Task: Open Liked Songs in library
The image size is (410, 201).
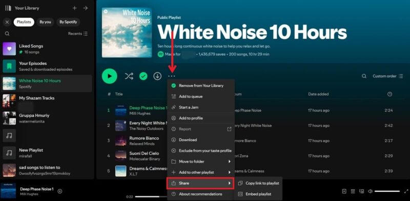Action: [47, 49]
